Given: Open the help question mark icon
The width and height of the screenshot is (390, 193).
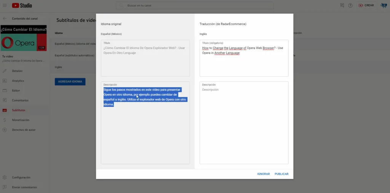Looking at the screenshot, I should click(350, 5).
